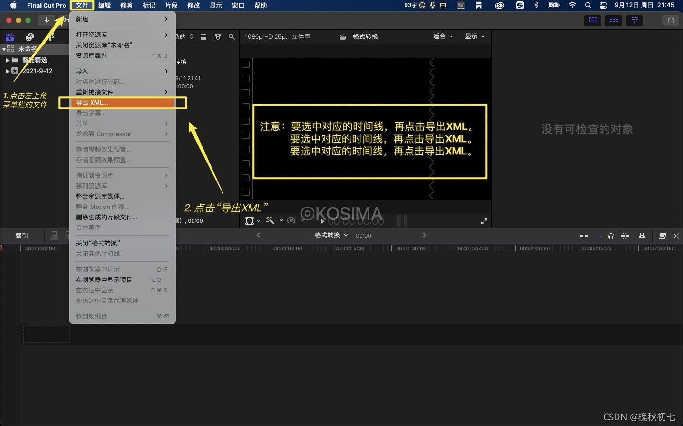Open the 修剪 menu

[127, 5]
